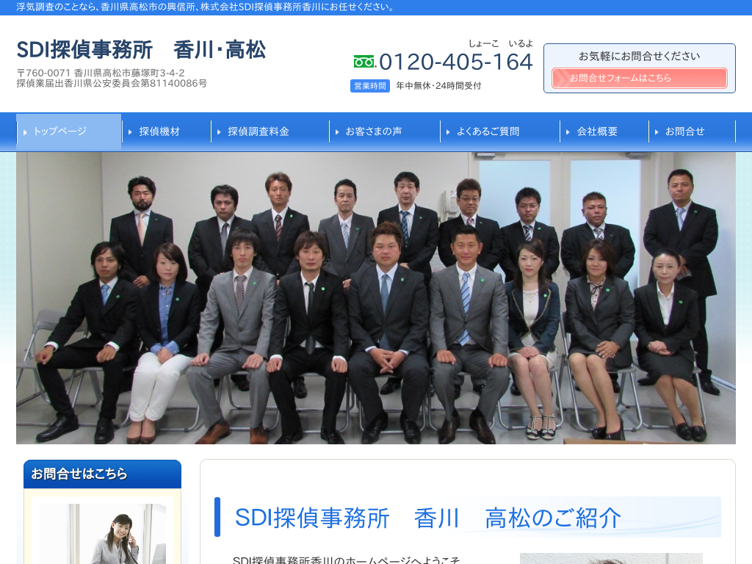Click the blue 営業時間 badge
Viewport: 752px width, 564px height.
pyautogui.click(x=370, y=86)
